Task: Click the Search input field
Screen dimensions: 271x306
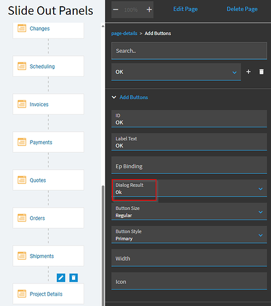Action: (189, 51)
